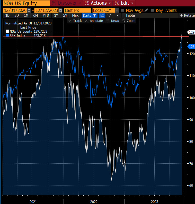Open the Daily periodicity dropdown
The height and width of the screenshot is (204, 195).
[89, 15]
